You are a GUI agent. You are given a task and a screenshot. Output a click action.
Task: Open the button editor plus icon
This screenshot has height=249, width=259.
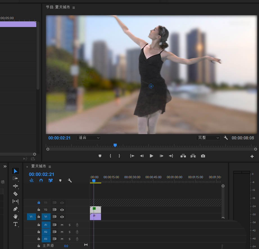pyautogui.click(x=252, y=157)
